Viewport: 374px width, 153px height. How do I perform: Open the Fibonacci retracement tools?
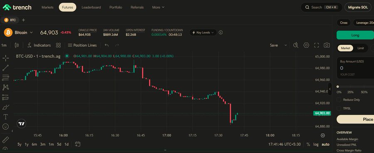(5, 78)
